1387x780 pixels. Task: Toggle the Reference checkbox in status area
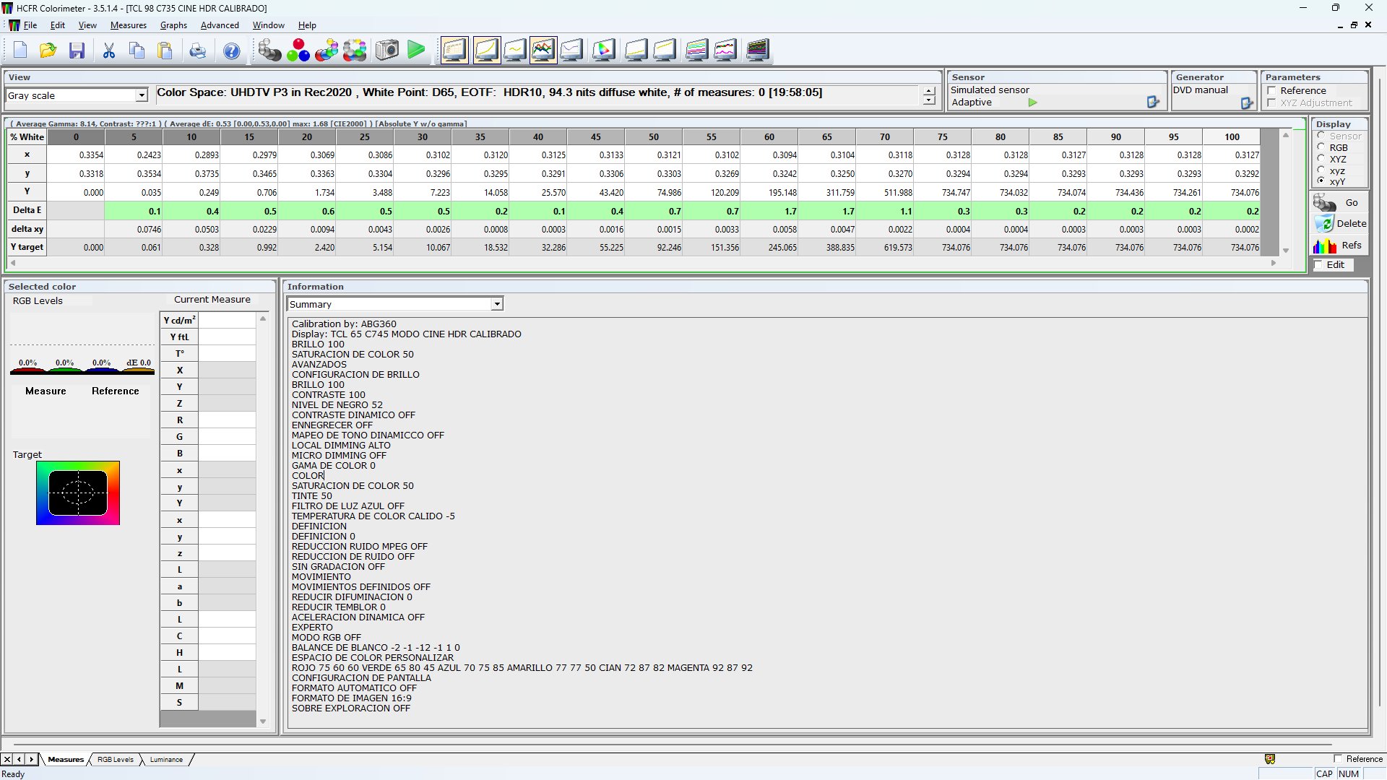pyautogui.click(x=1338, y=759)
